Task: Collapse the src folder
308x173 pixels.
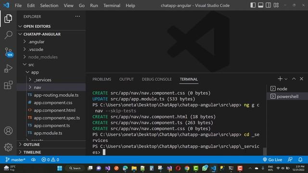Action: (x=51, y=64)
